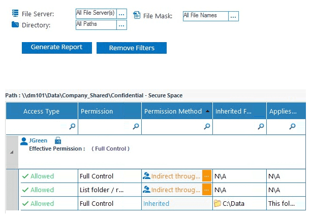311x218 pixels.
Task: Click Allowed checkmark in inherited row
Action: coord(25,203)
